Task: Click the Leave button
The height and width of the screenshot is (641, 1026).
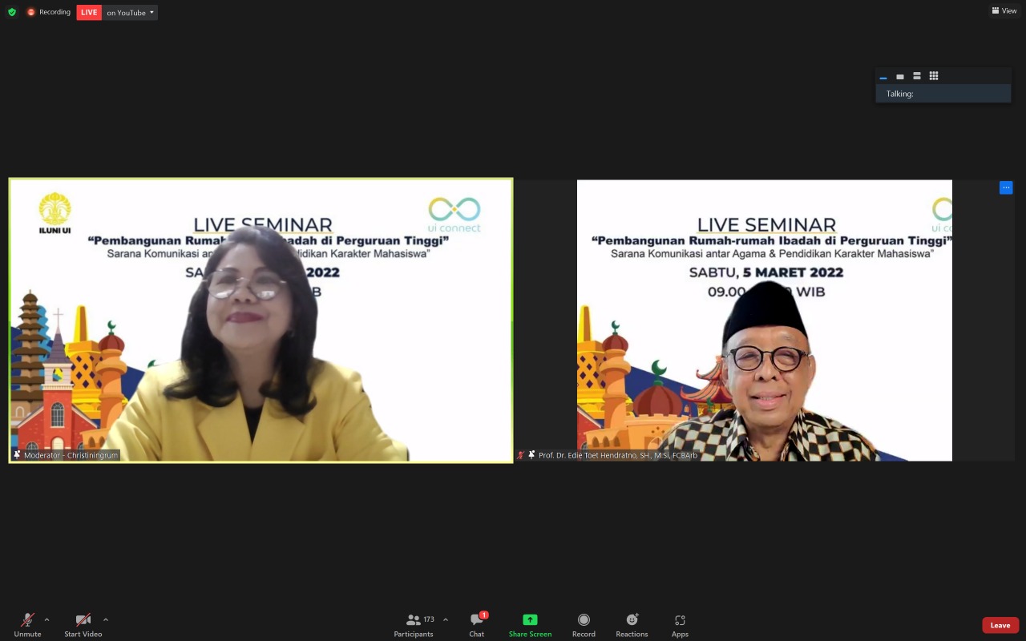Action: tap(1000, 625)
